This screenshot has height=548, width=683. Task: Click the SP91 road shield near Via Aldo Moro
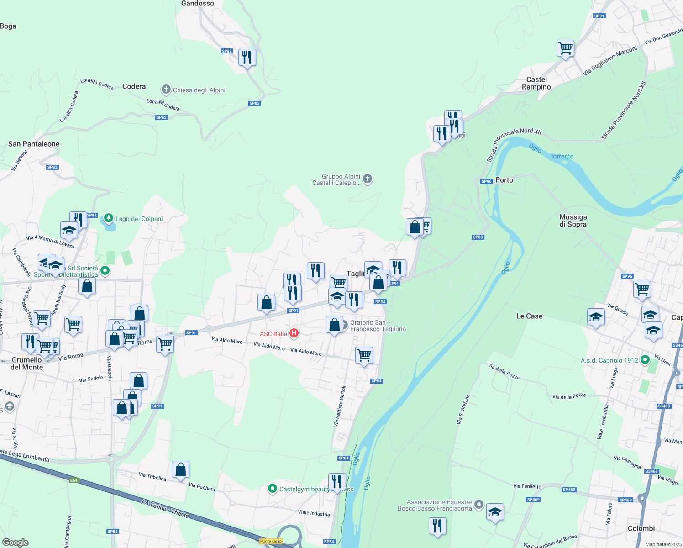[191, 332]
